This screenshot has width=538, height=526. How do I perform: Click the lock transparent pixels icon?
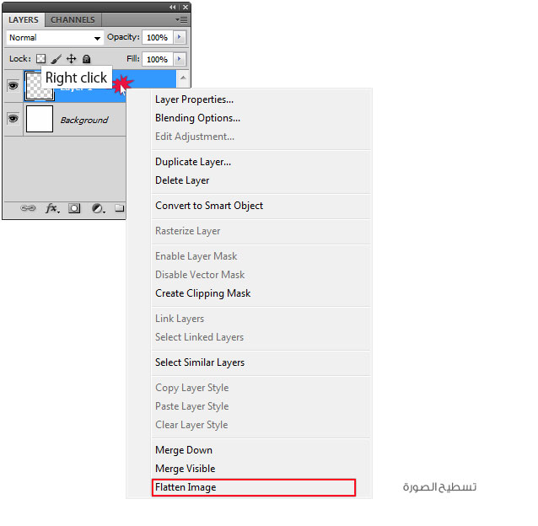(x=40, y=59)
